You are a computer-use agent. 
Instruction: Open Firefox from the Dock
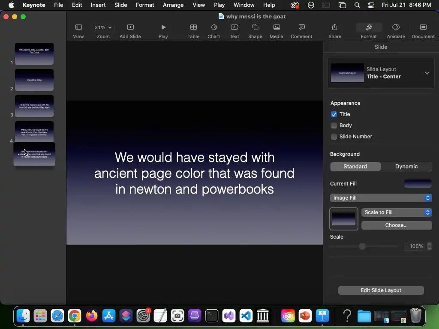click(x=92, y=316)
